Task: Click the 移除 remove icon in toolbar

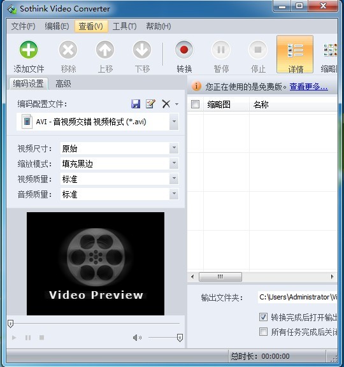Action: tap(68, 50)
